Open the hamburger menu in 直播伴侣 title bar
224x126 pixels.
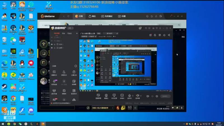(160, 28)
